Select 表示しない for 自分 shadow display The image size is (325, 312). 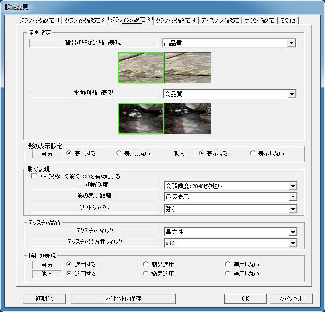[119, 154]
